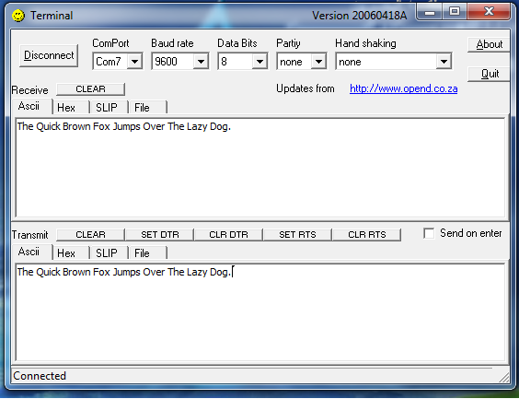This screenshot has height=399, width=519.
Task: Switch to the Transmit Hex tab
Action: point(71,253)
